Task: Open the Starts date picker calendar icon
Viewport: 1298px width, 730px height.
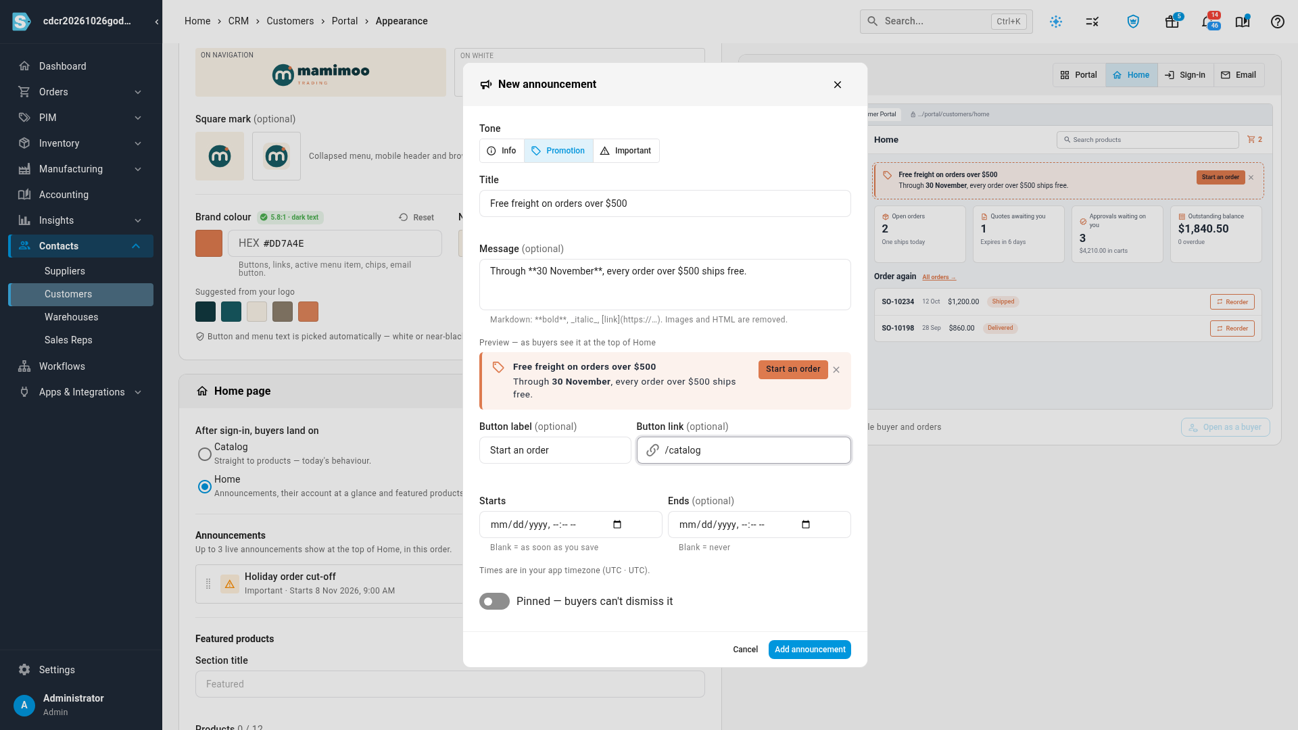Action: (617, 525)
